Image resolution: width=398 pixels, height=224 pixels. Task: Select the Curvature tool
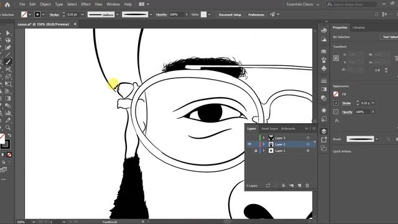tap(8, 47)
